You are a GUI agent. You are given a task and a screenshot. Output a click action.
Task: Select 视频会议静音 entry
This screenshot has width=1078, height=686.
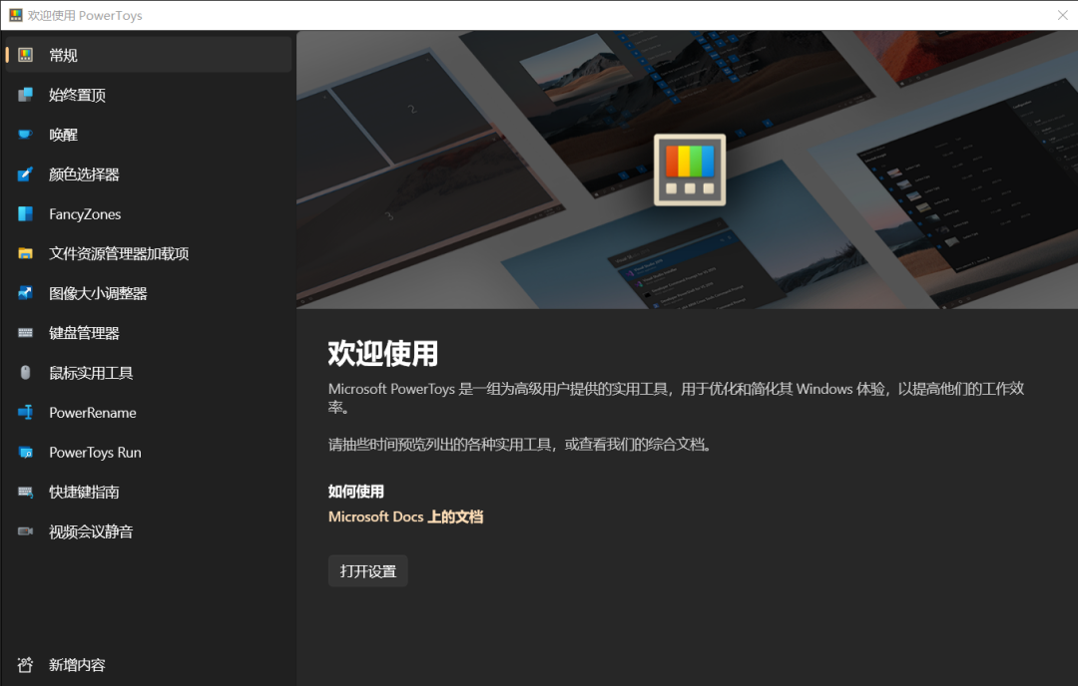(149, 531)
